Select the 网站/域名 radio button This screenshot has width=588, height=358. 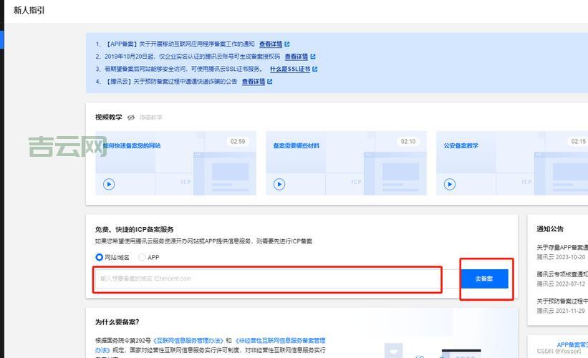pos(99,257)
